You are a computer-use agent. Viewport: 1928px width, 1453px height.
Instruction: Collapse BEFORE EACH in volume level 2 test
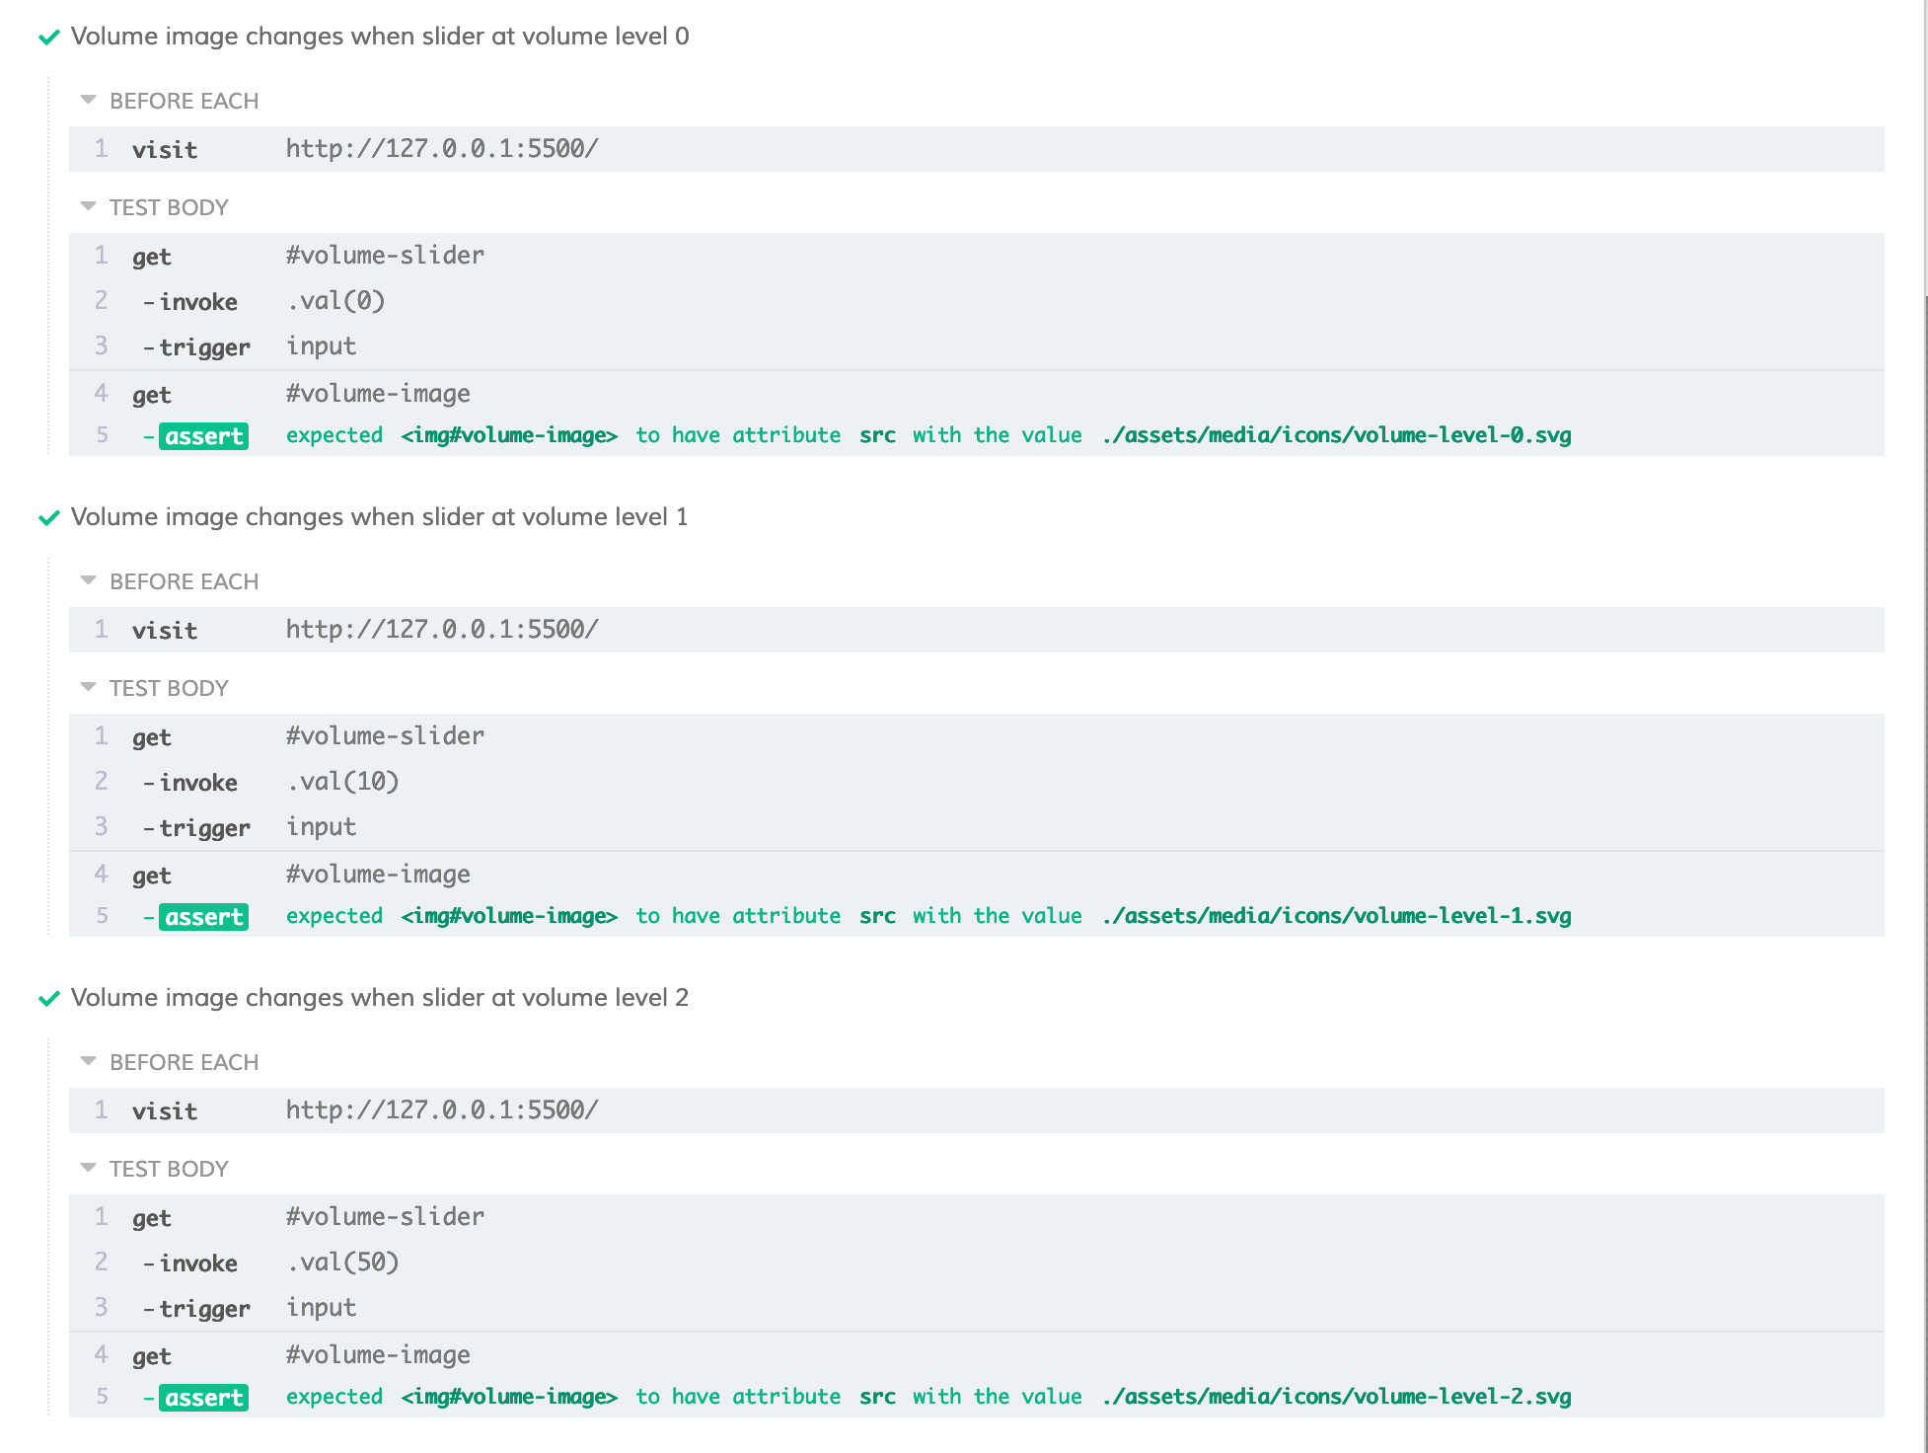tap(88, 1061)
